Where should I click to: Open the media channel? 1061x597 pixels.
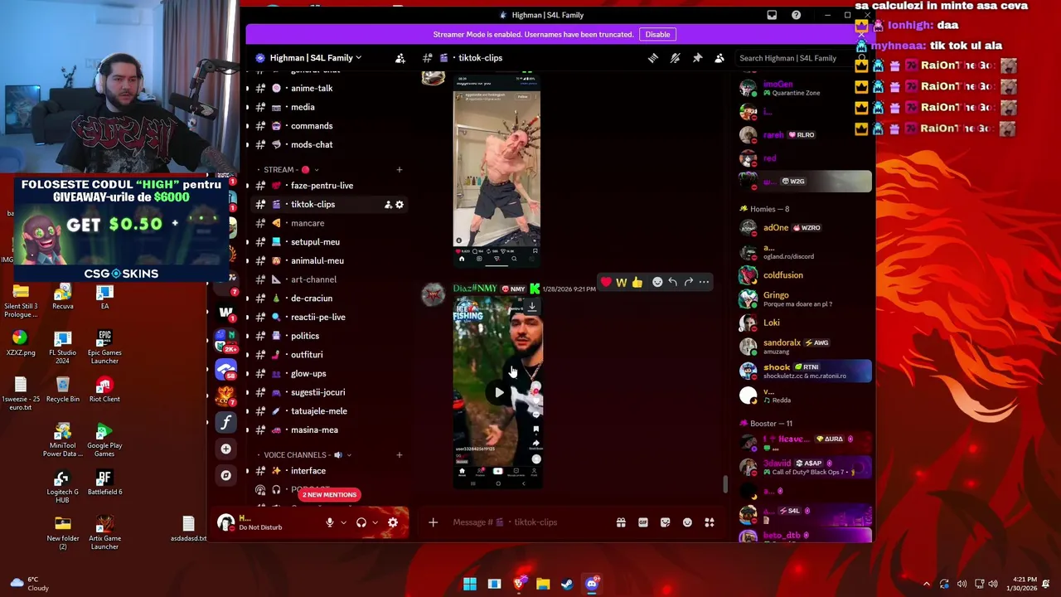click(329, 107)
